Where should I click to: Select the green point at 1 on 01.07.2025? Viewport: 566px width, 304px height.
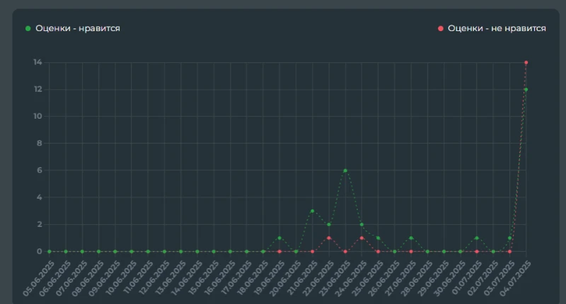(477, 238)
